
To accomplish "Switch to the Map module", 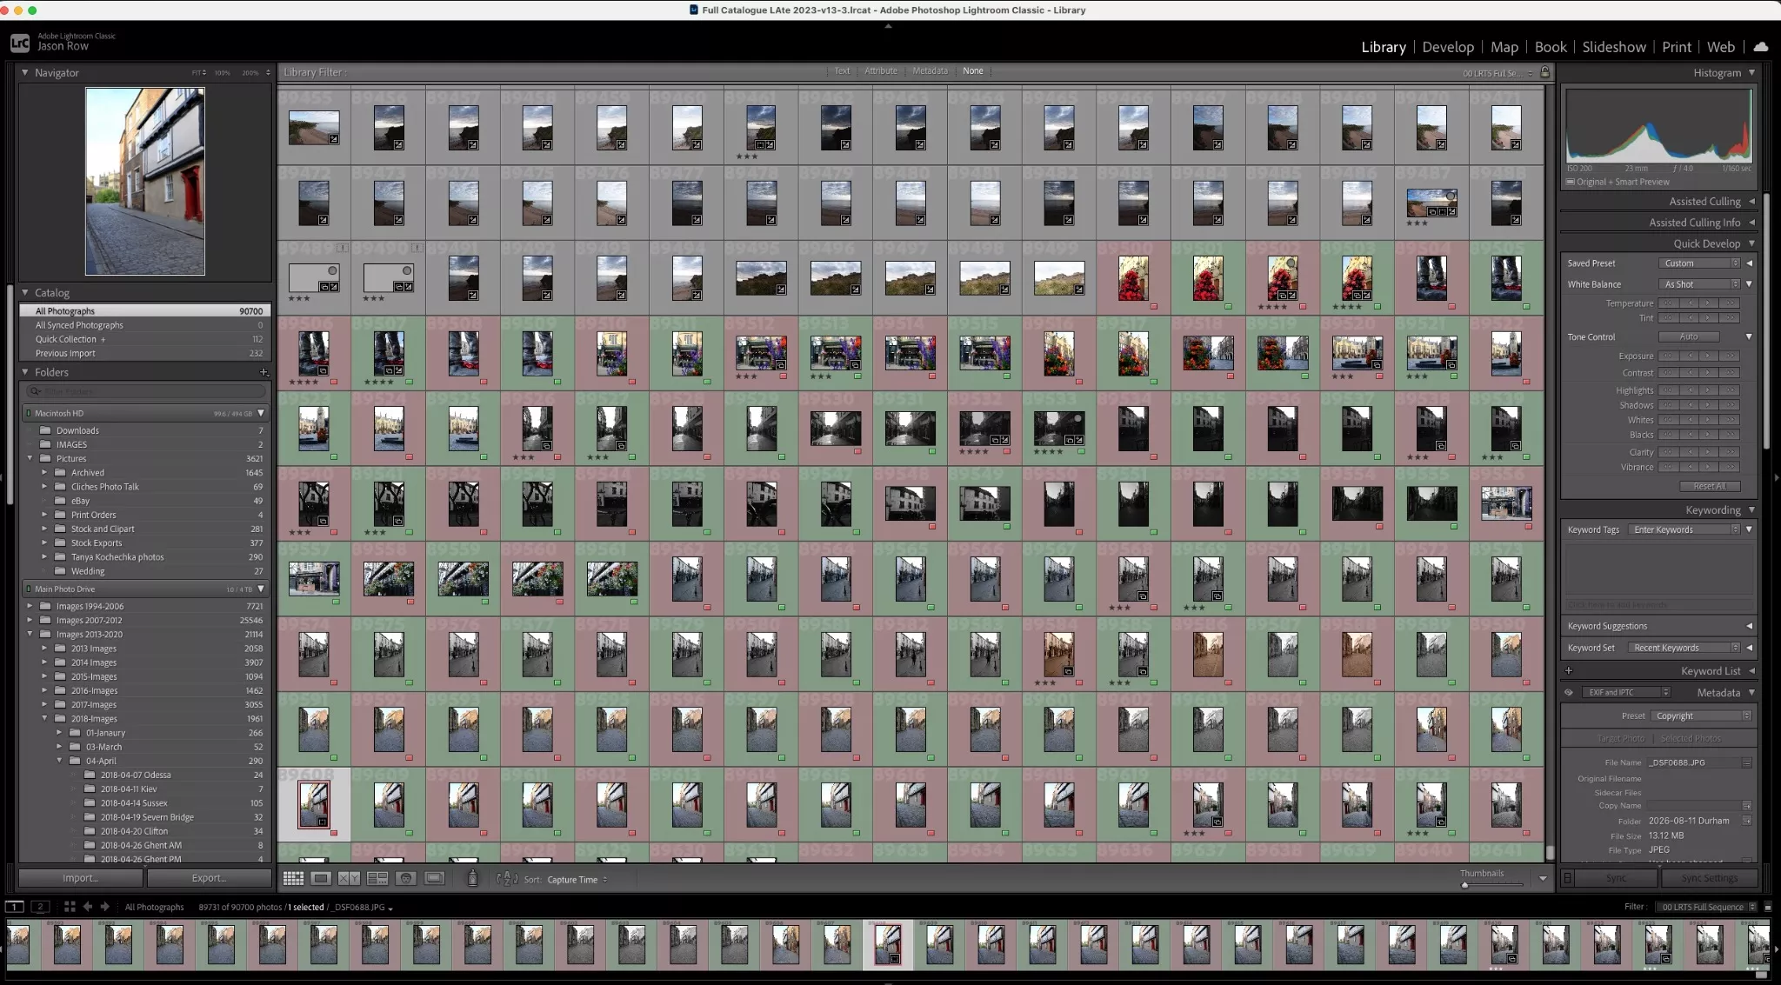I will (x=1504, y=47).
